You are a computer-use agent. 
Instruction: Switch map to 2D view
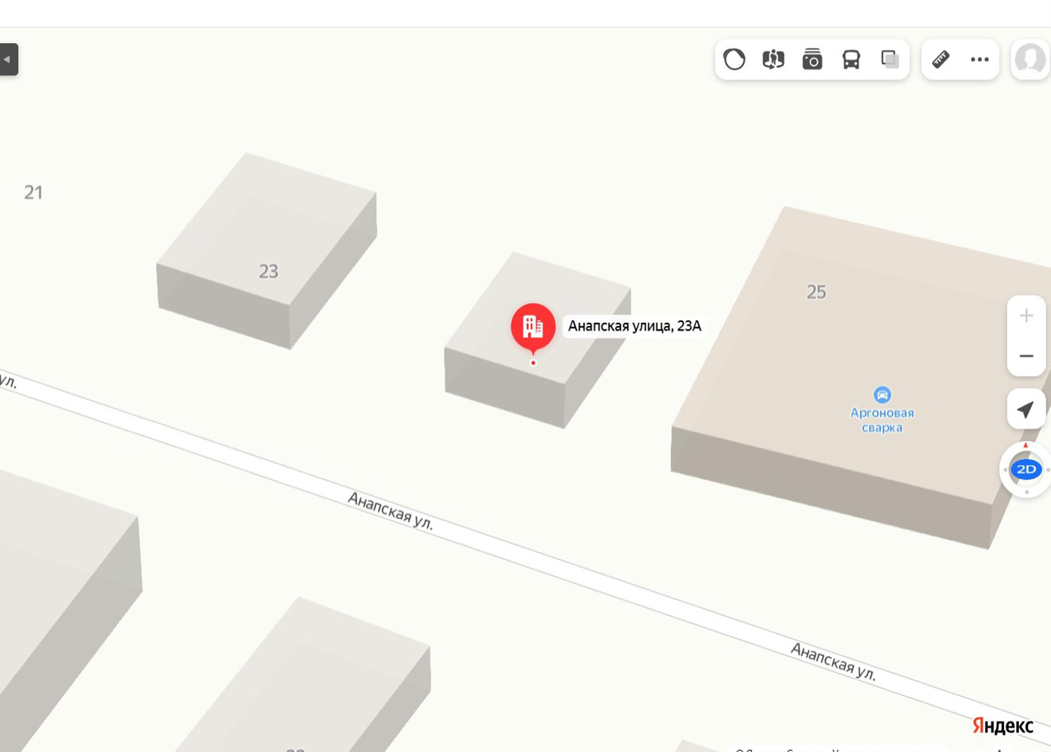click(x=1026, y=470)
